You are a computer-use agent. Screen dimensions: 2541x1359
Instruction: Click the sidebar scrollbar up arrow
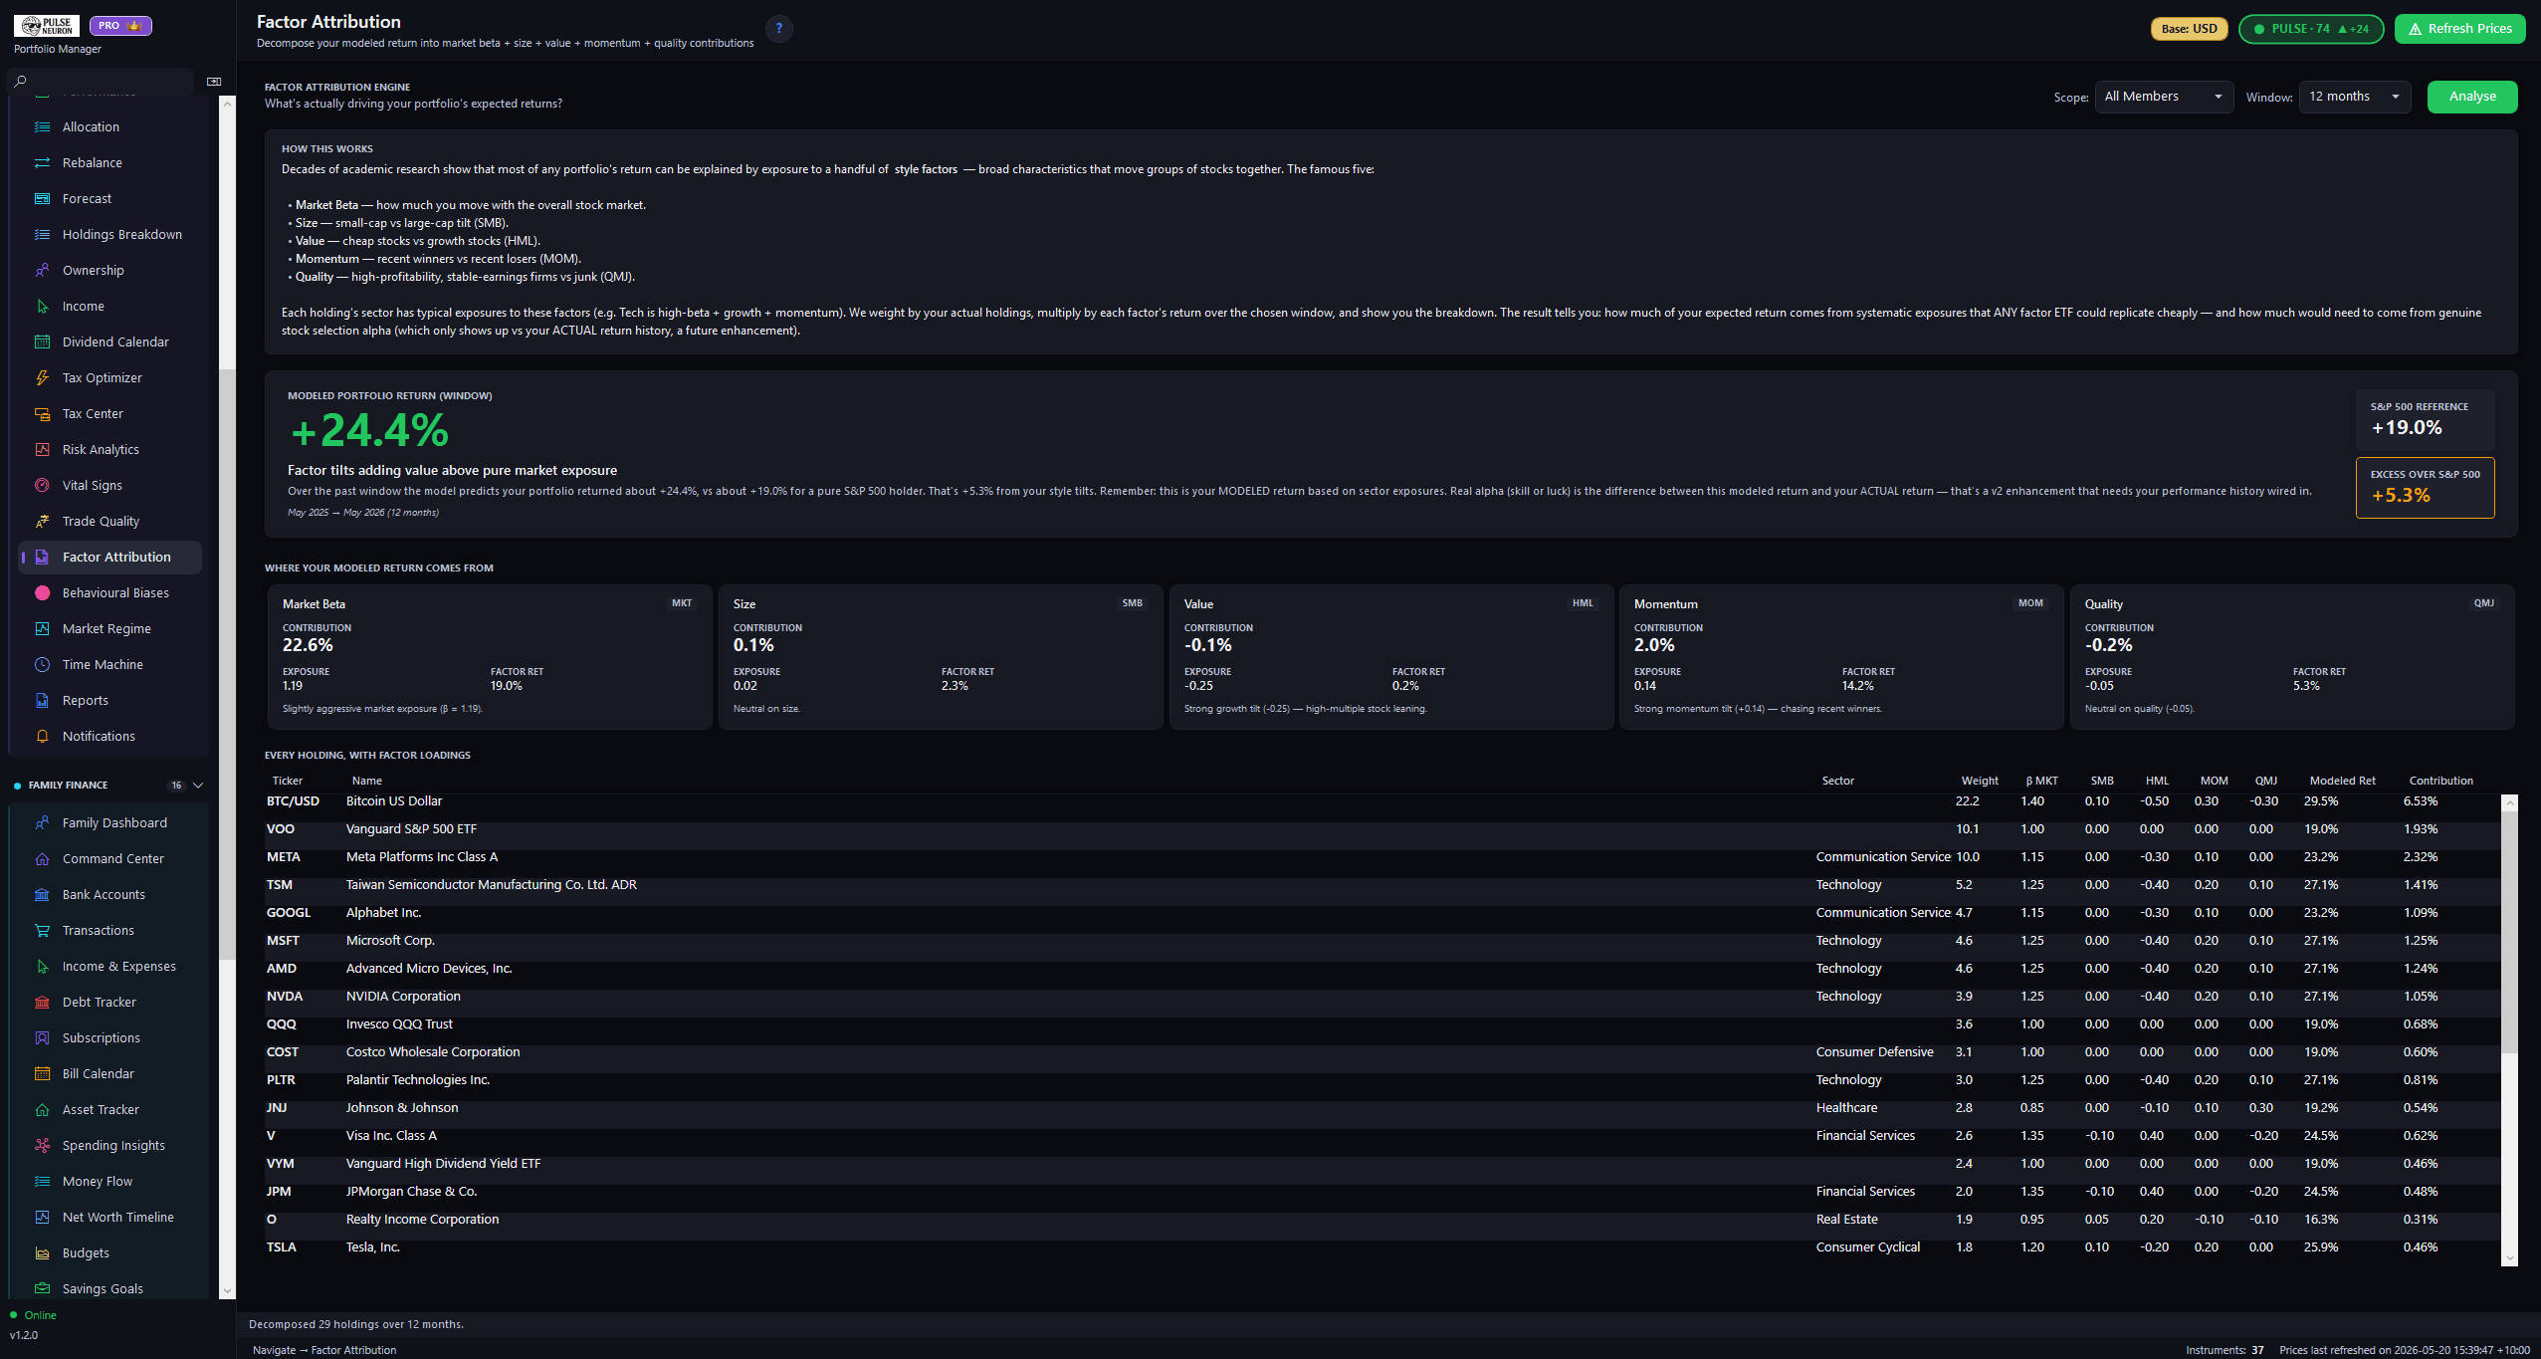(x=228, y=104)
